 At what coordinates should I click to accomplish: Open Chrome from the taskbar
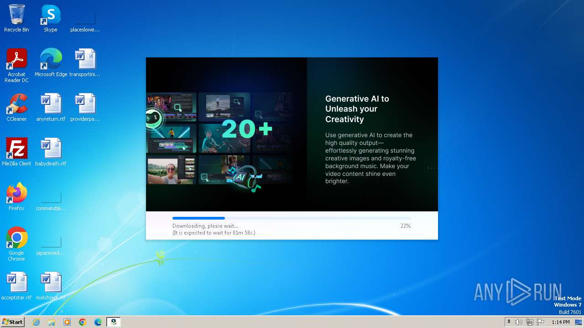click(83, 322)
